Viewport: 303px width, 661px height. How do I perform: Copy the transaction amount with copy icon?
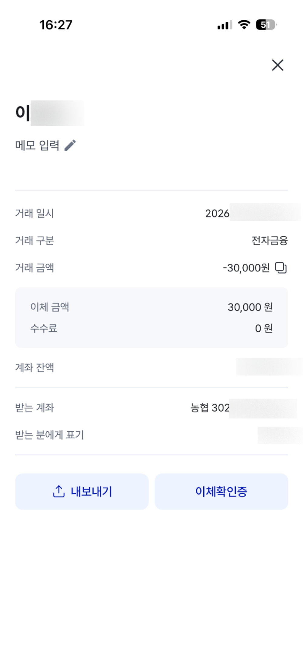[x=281, y=268]
